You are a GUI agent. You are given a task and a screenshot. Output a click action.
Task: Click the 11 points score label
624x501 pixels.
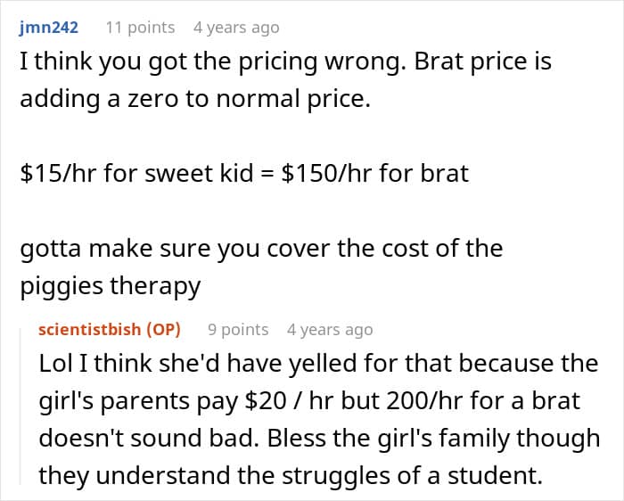[x=140, y=28]
